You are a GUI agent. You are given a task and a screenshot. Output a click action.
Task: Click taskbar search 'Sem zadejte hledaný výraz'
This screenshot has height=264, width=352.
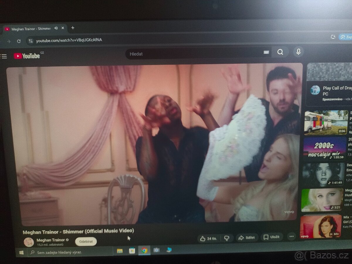[70, 252]
